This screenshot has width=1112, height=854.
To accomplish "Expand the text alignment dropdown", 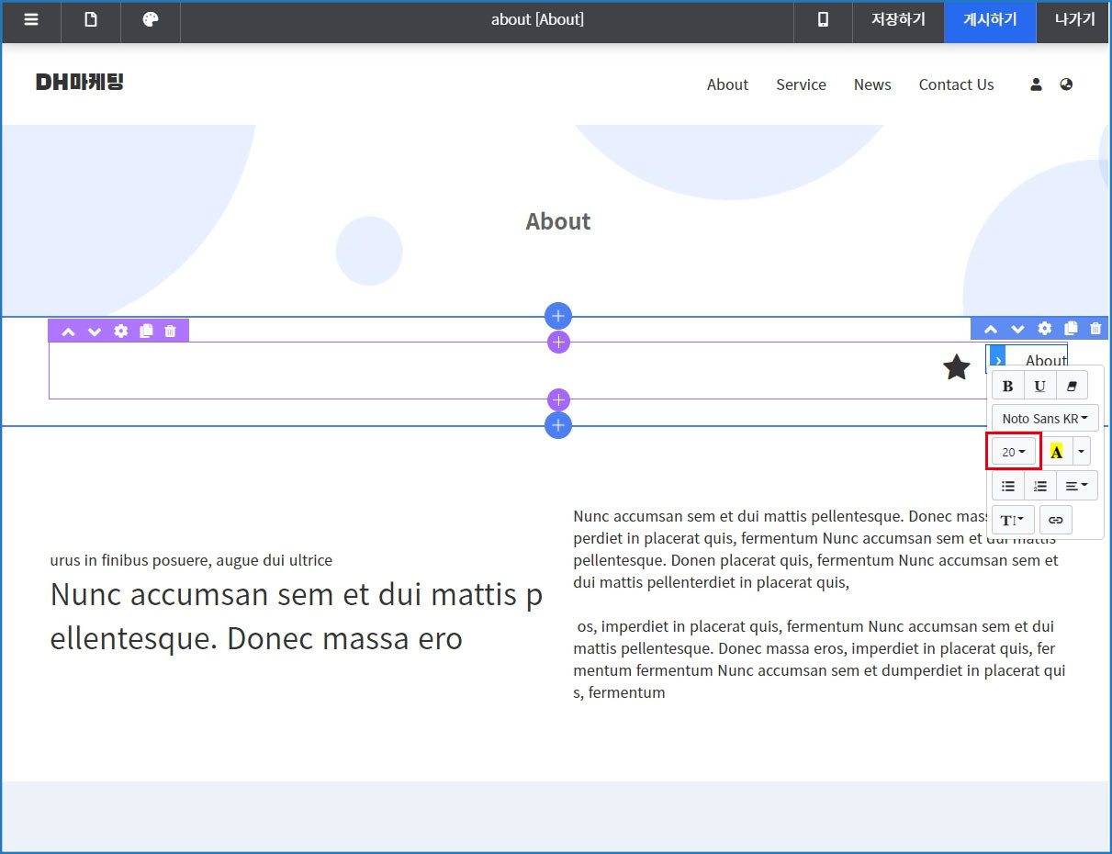I will tap(1076, 486).
